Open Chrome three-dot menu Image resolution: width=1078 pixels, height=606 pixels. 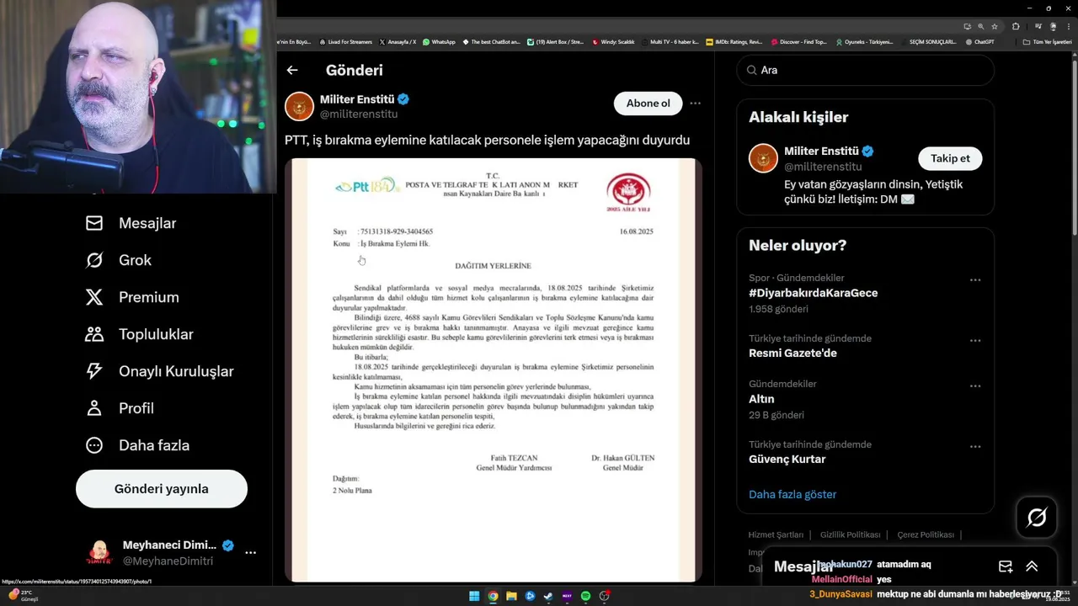pyautogui.click(x=1068, y=26)
